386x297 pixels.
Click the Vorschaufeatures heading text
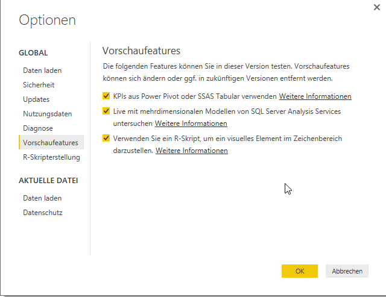(141, 51)
